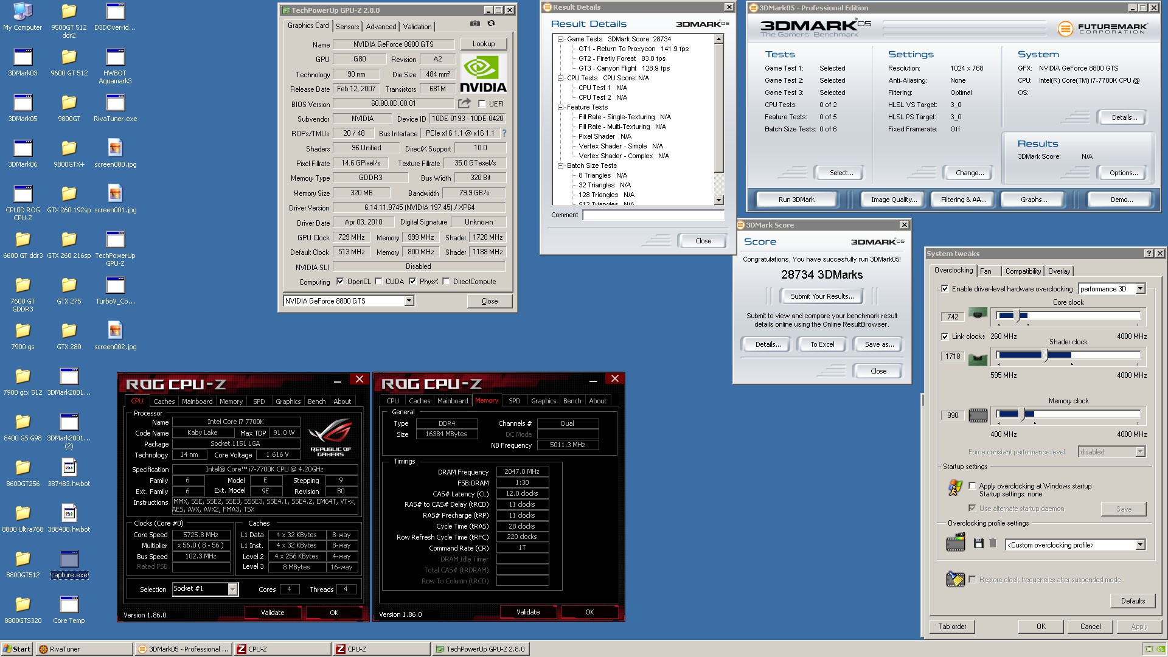Toggle DirectCompute checkbox
The height and width of the screenshot is (657, 1168).
[x=446, y=282]
